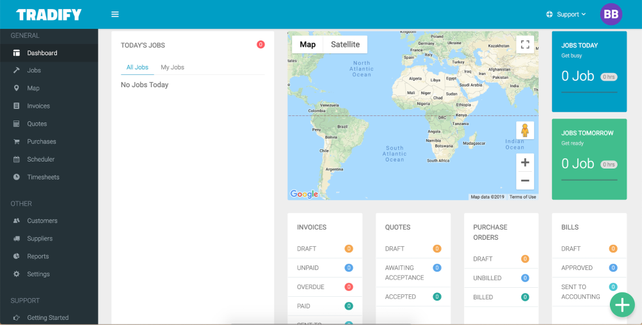
Task: Click the Settings gear icon
Action: tap(17, 274)
